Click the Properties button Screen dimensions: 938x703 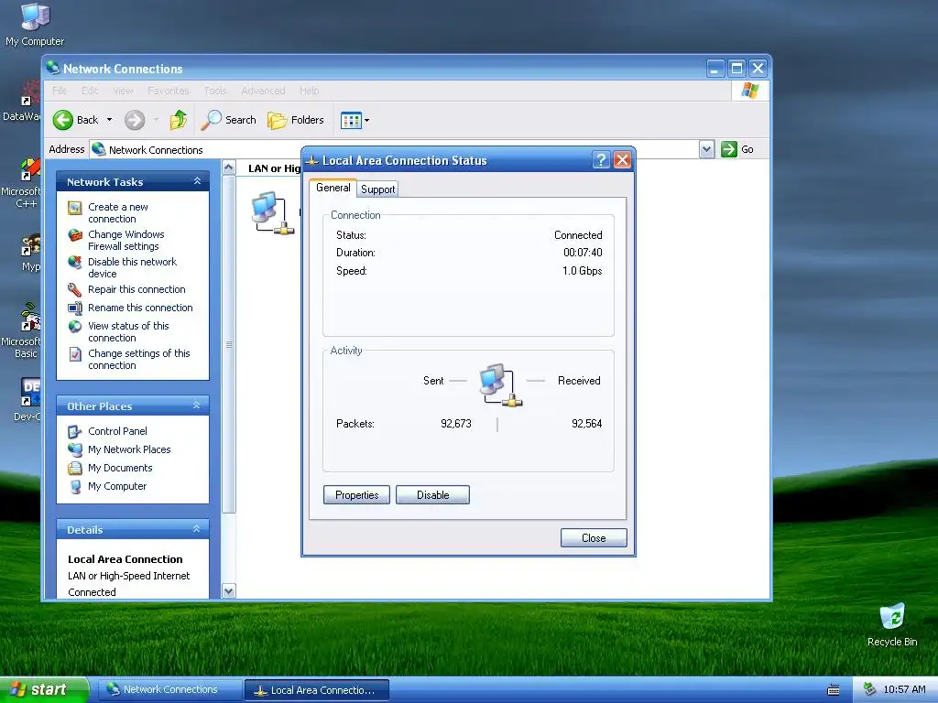click(356, 495)
